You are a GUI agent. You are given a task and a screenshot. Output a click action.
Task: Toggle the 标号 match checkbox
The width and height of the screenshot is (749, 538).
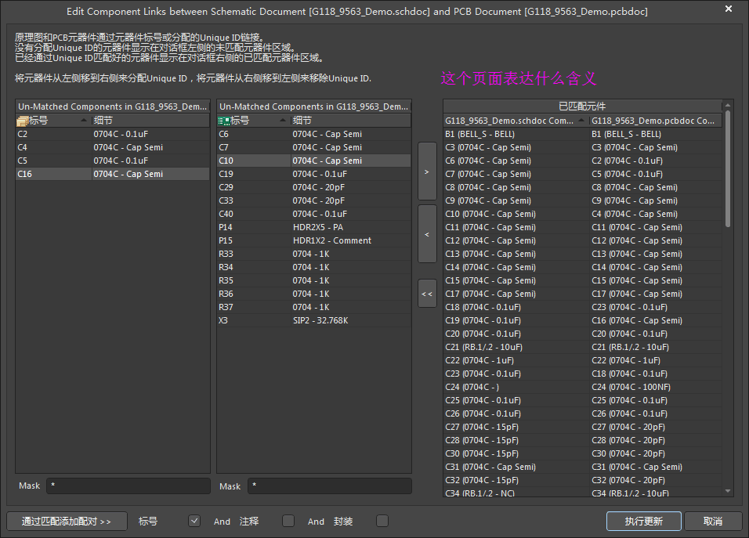click(x=194, y=521)
